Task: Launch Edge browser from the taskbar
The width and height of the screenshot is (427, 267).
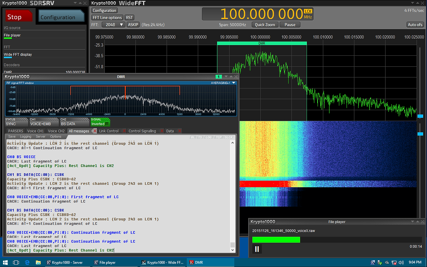Action: pyautogui.click(x=28, y=262)
